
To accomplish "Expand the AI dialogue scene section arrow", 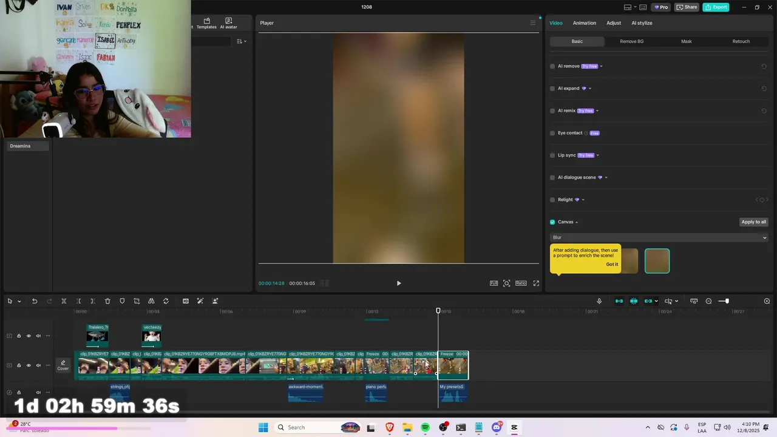I will (606, 178).
